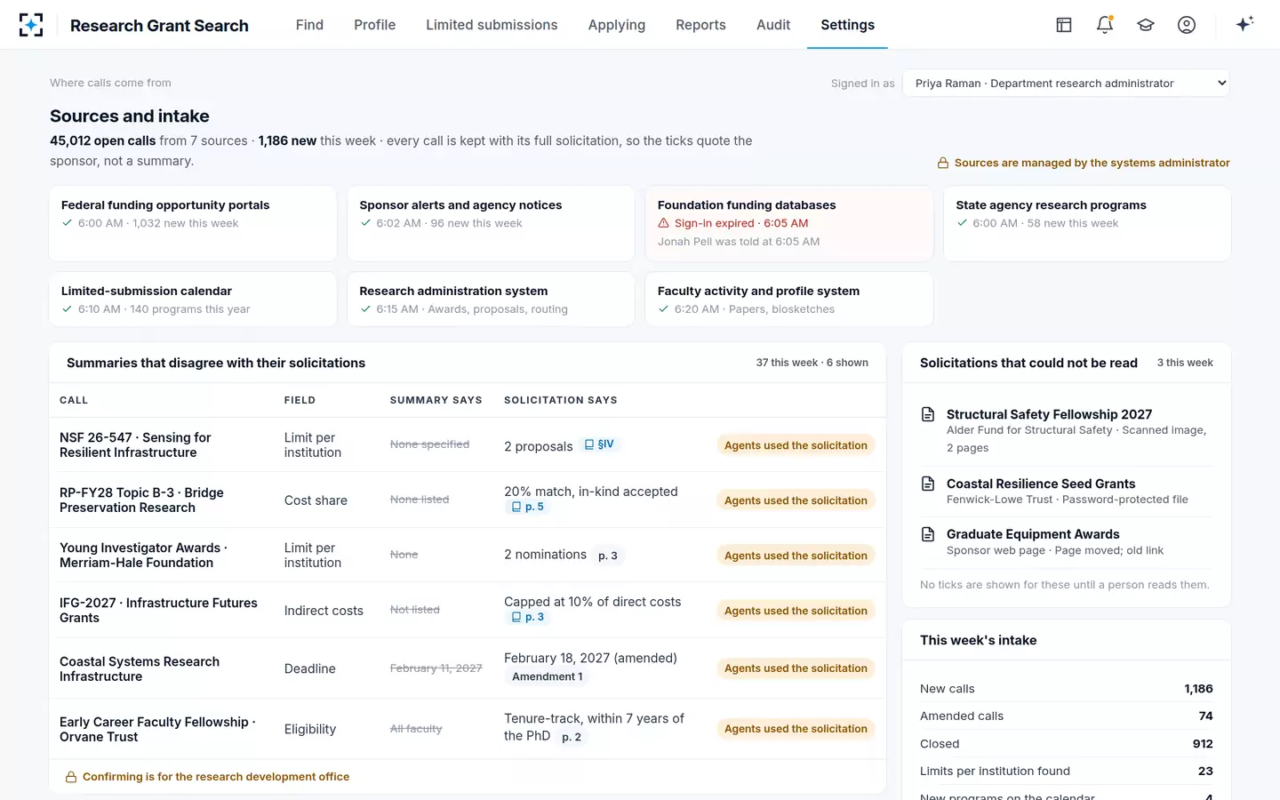The image size is (1280, 800).
Task: Open p. 5 citation for Bridge Preservation
Action: coord(527,507)
